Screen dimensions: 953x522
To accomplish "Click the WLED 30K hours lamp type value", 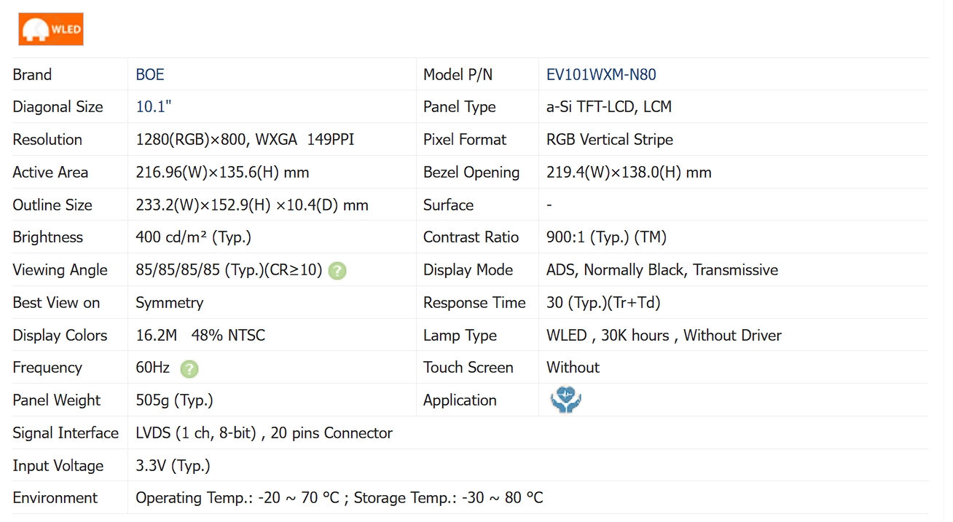I will (663, 336).
